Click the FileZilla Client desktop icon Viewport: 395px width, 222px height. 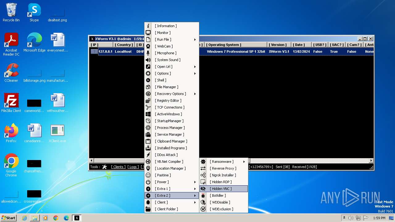pos(11,103)
